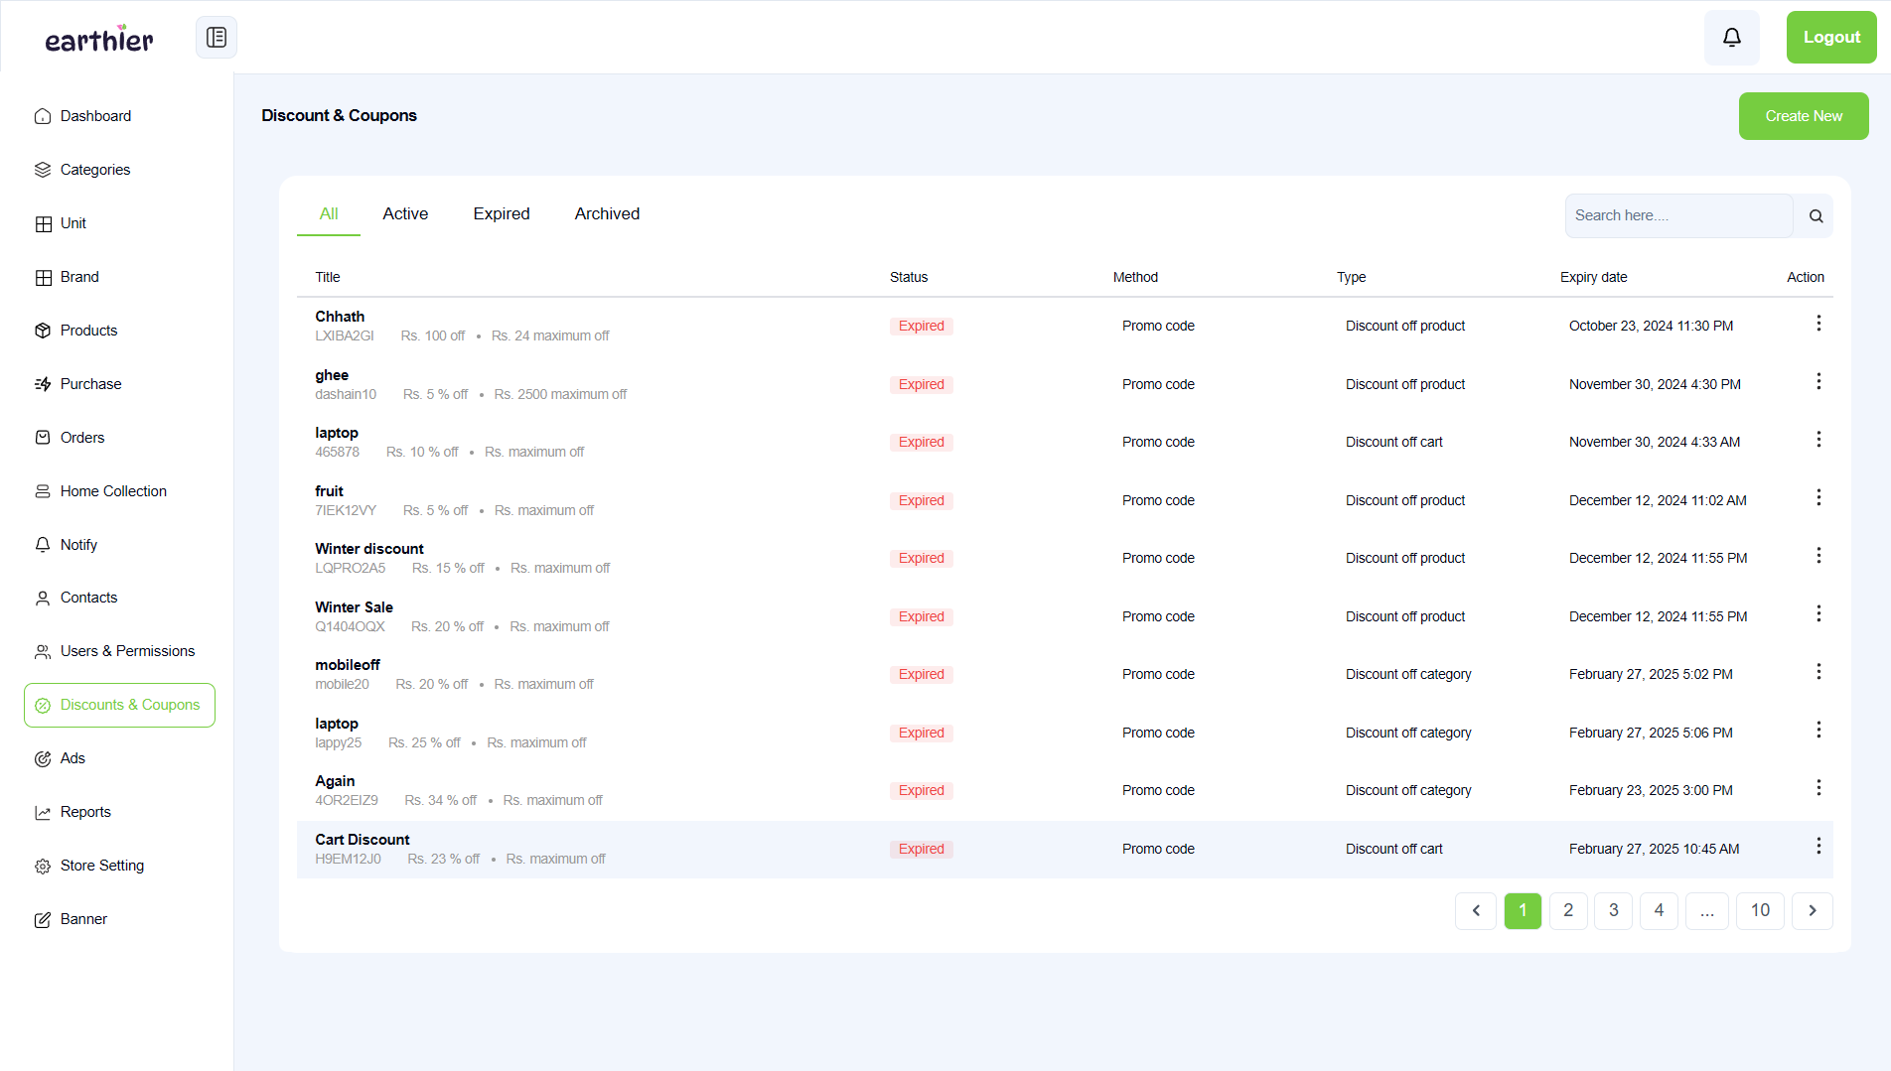This screenshot has width=1891, height=1071.
Task: Open the action menu for the ghee coupon
Action: pyautogui.click(x=1818, y=381)
